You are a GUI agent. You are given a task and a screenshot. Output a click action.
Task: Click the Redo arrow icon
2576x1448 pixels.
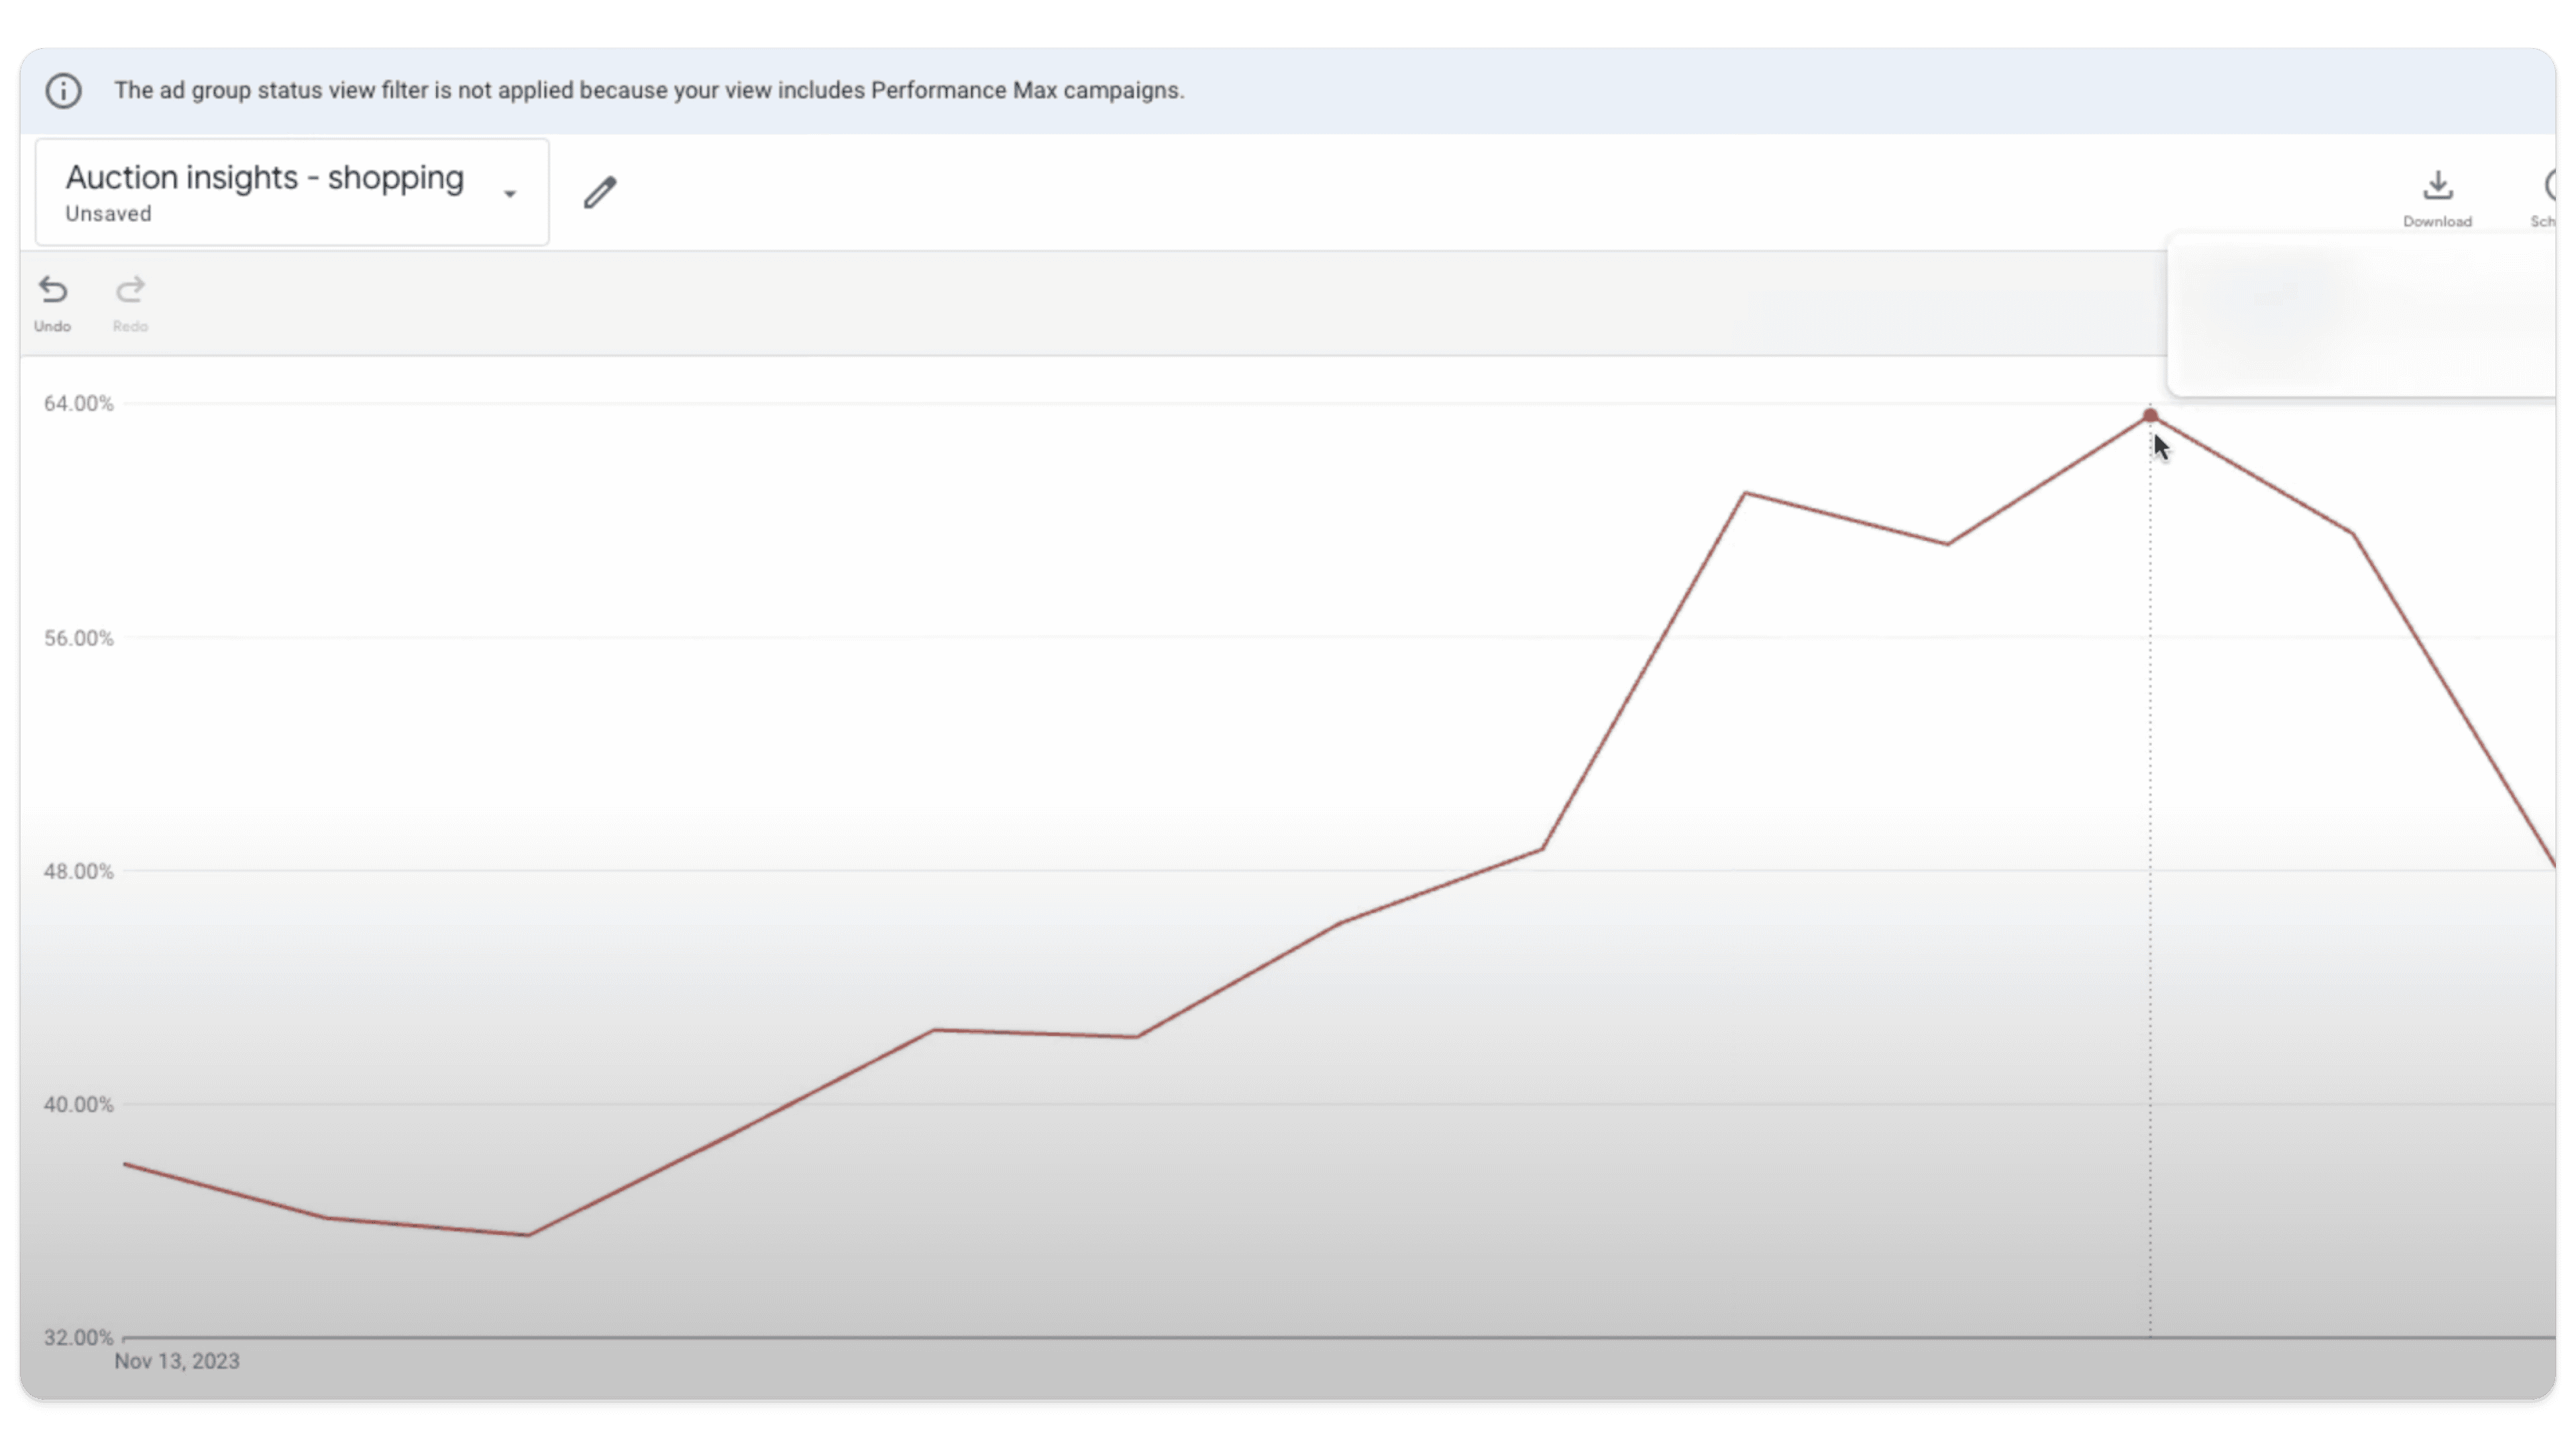(x=130, y=291)
